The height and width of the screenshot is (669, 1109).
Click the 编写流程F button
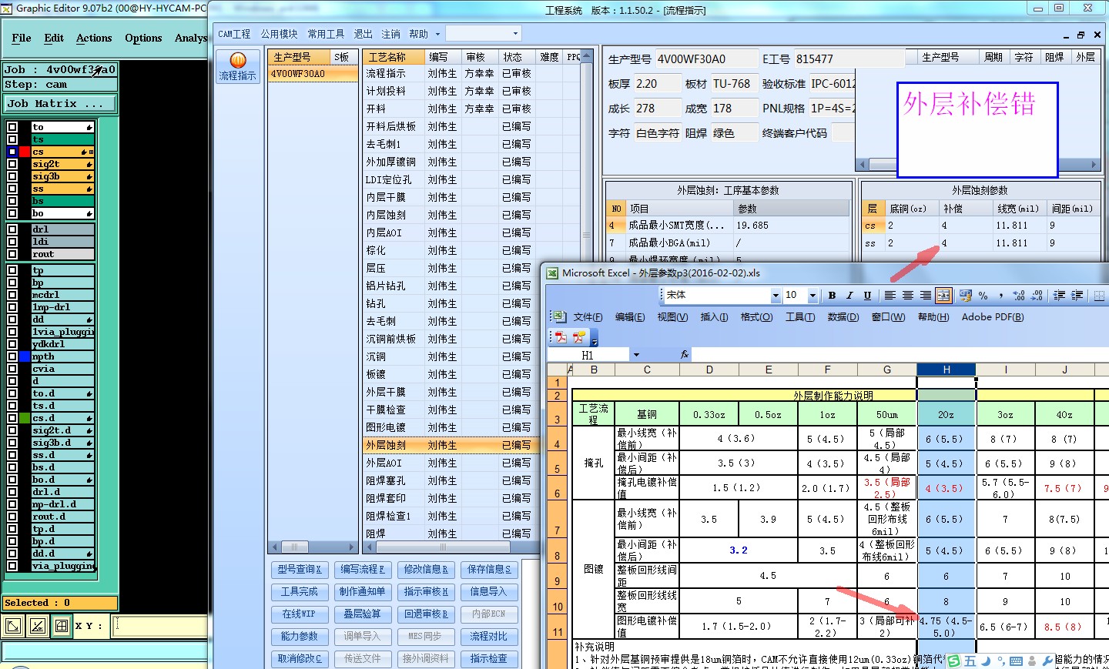pyautogui.click(x=362, y=570)
